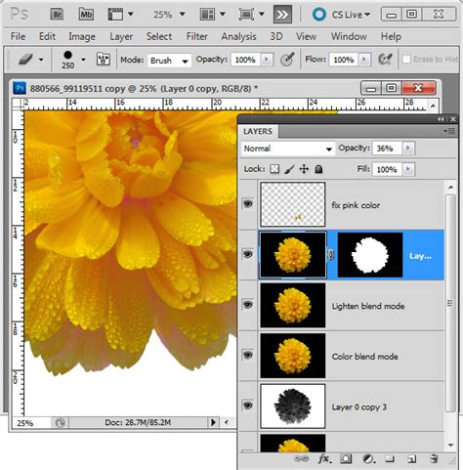
Task: Lock transparent pixels icon in Layers panel
Action: point(274,169)
